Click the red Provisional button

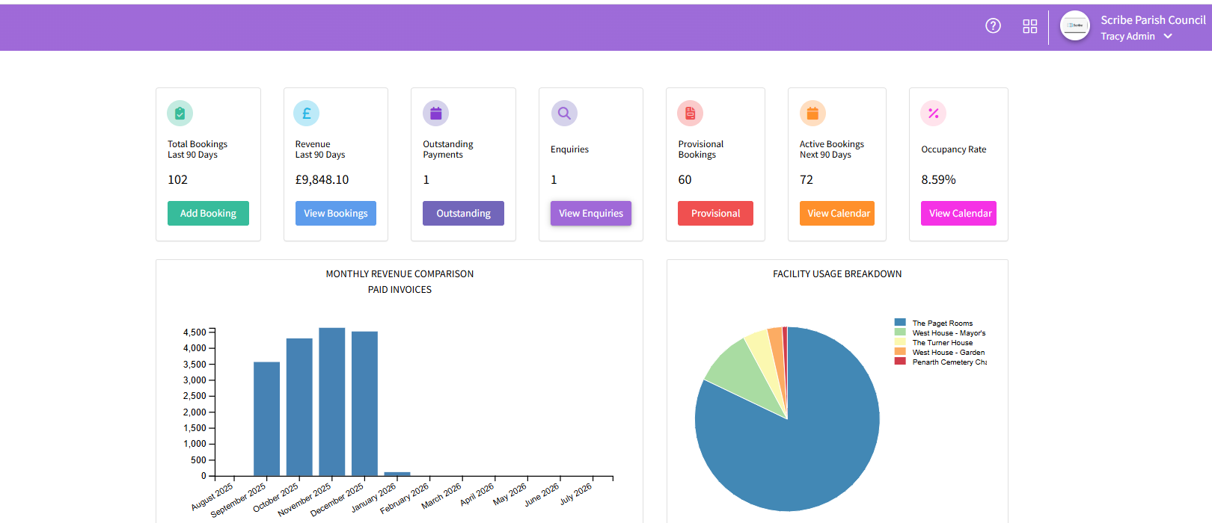coord(715,214)
